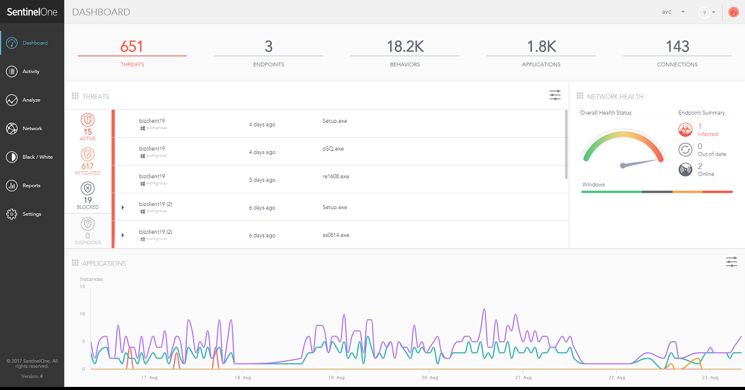This screenshot has width=745, height=390.
Task: Expand the first bizclient19 (2) threat row
Action: tap(123, 207)
